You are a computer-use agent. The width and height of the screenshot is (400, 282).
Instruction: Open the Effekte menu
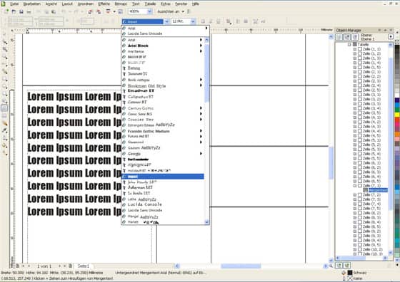coord(104,4)
